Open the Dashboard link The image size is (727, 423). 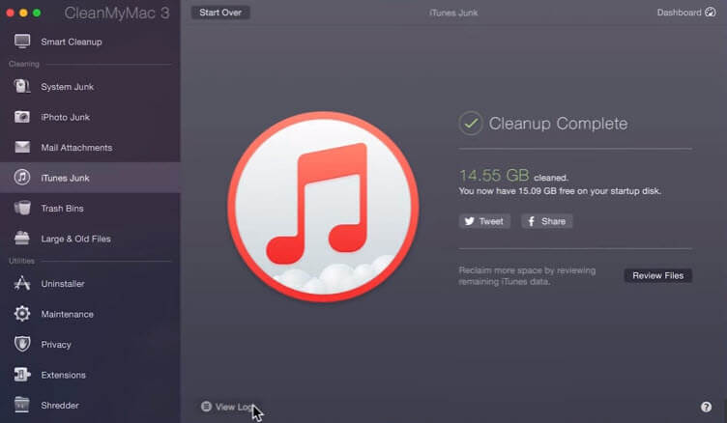(686, 13)
